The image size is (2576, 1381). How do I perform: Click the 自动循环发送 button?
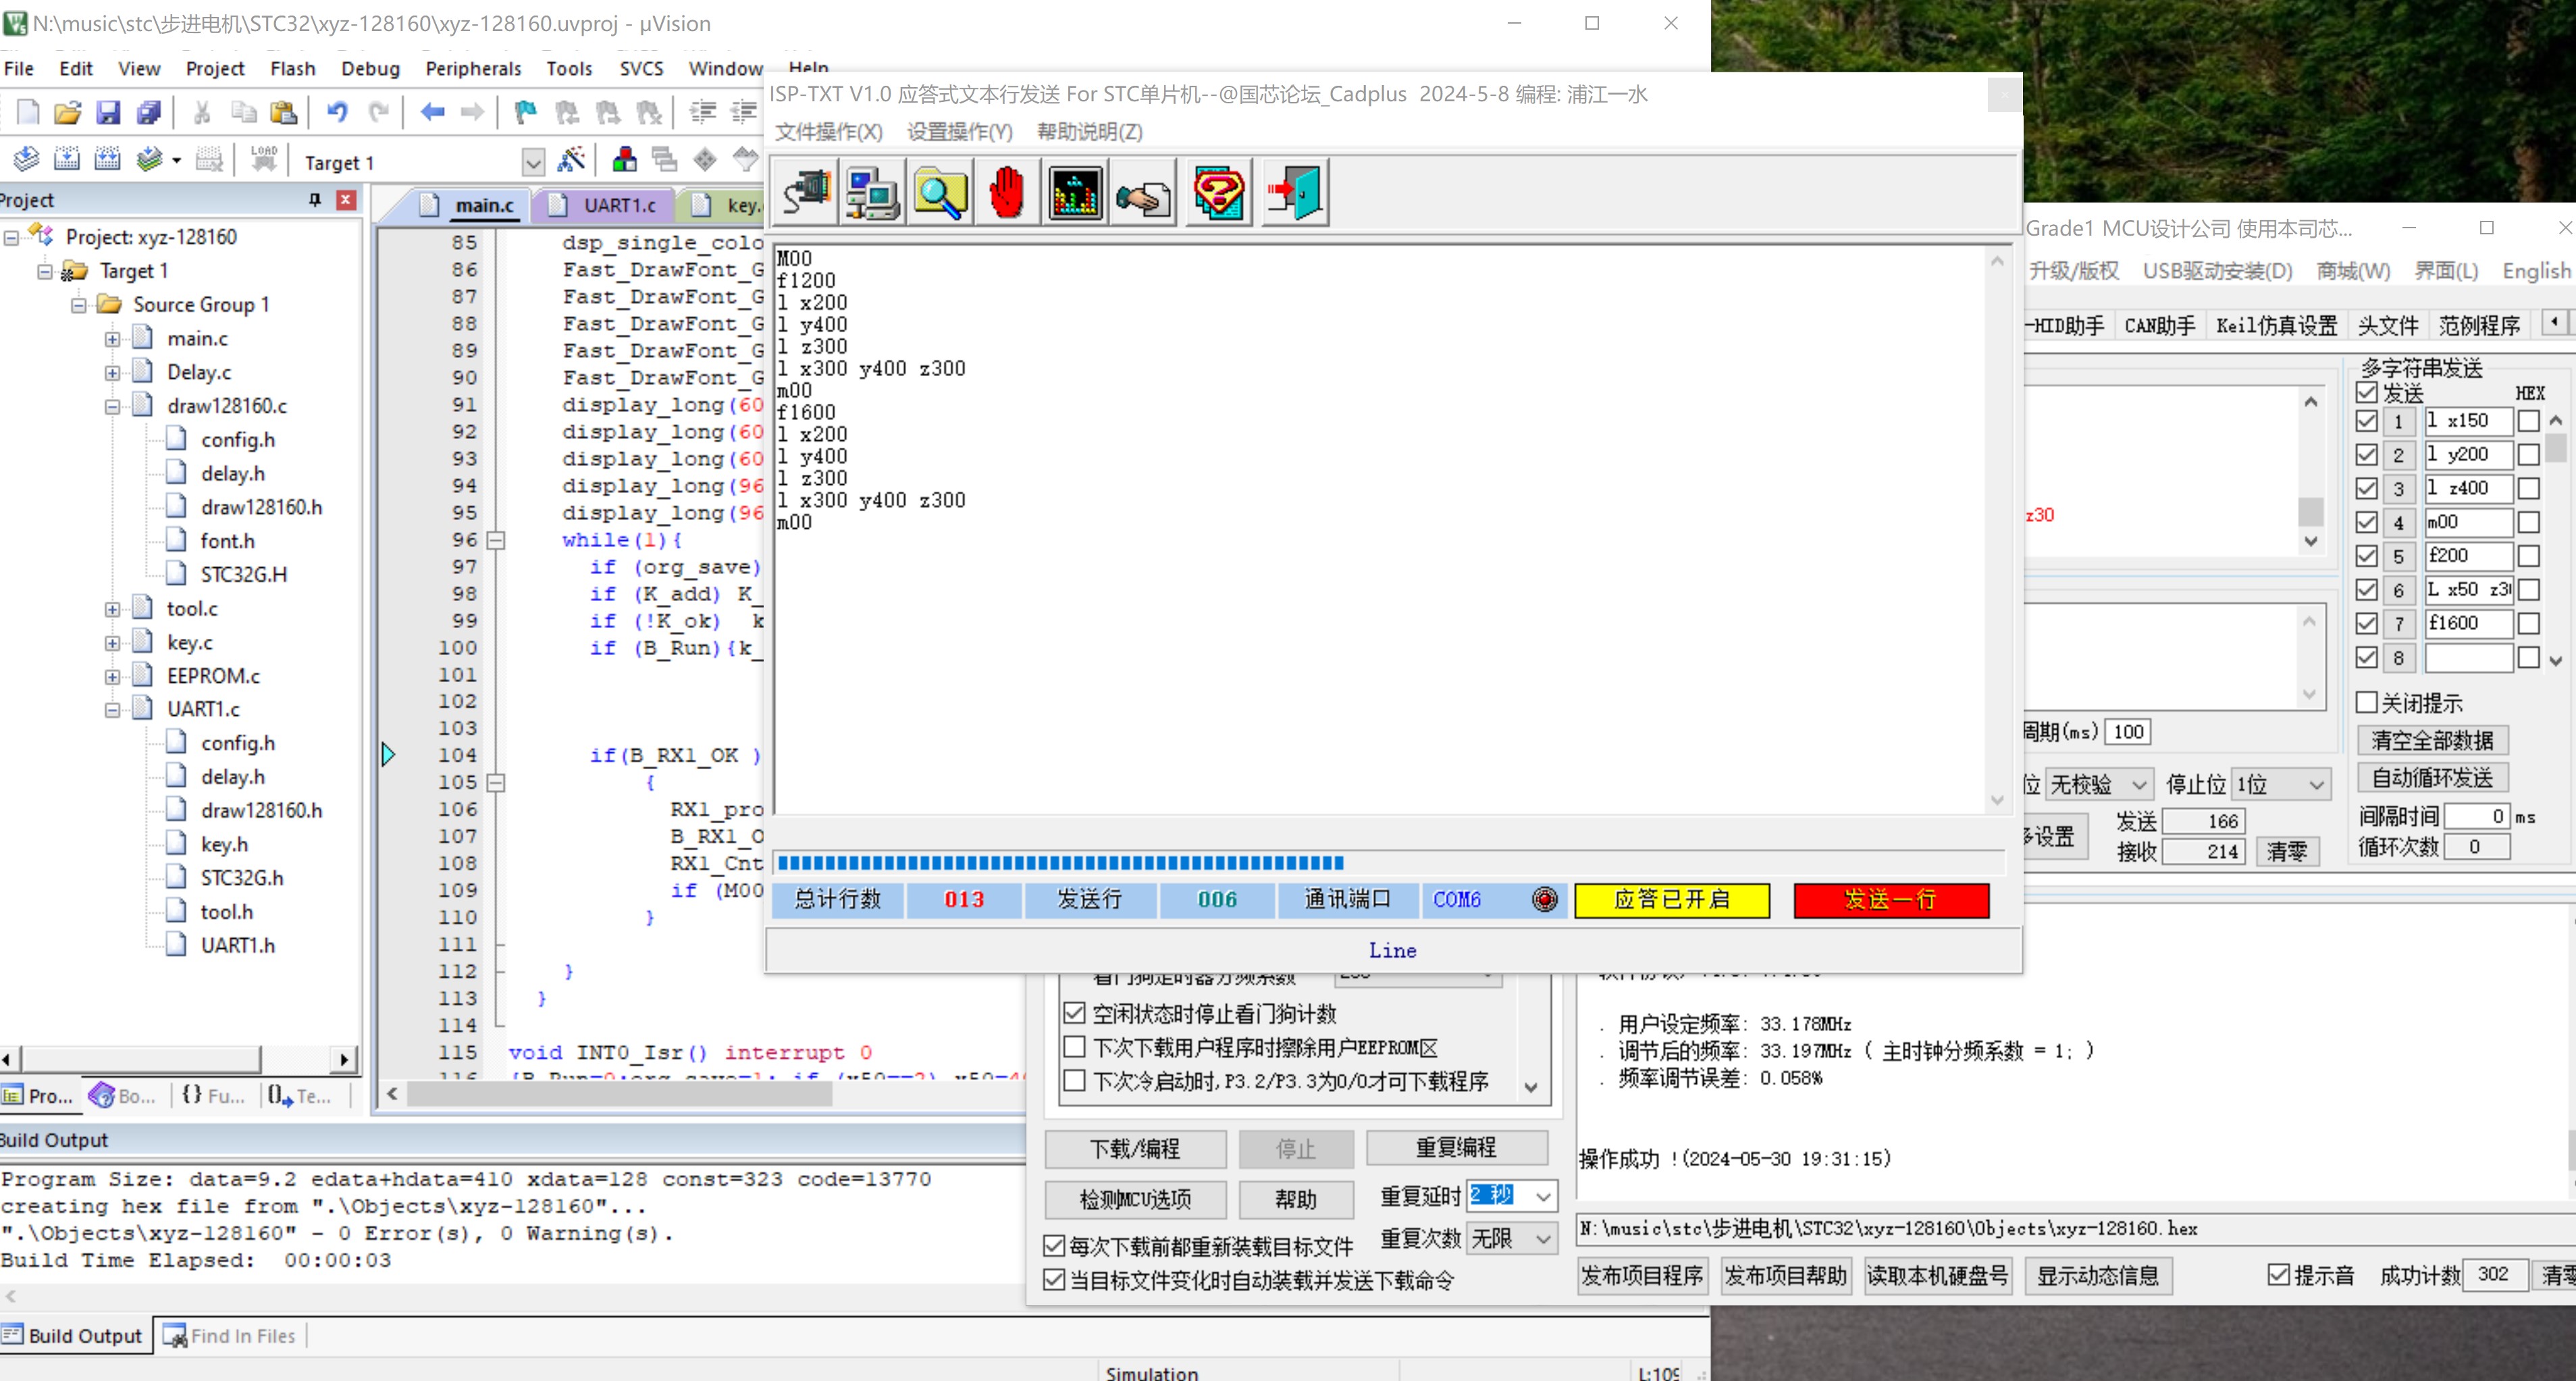[x=2432, y=777]
